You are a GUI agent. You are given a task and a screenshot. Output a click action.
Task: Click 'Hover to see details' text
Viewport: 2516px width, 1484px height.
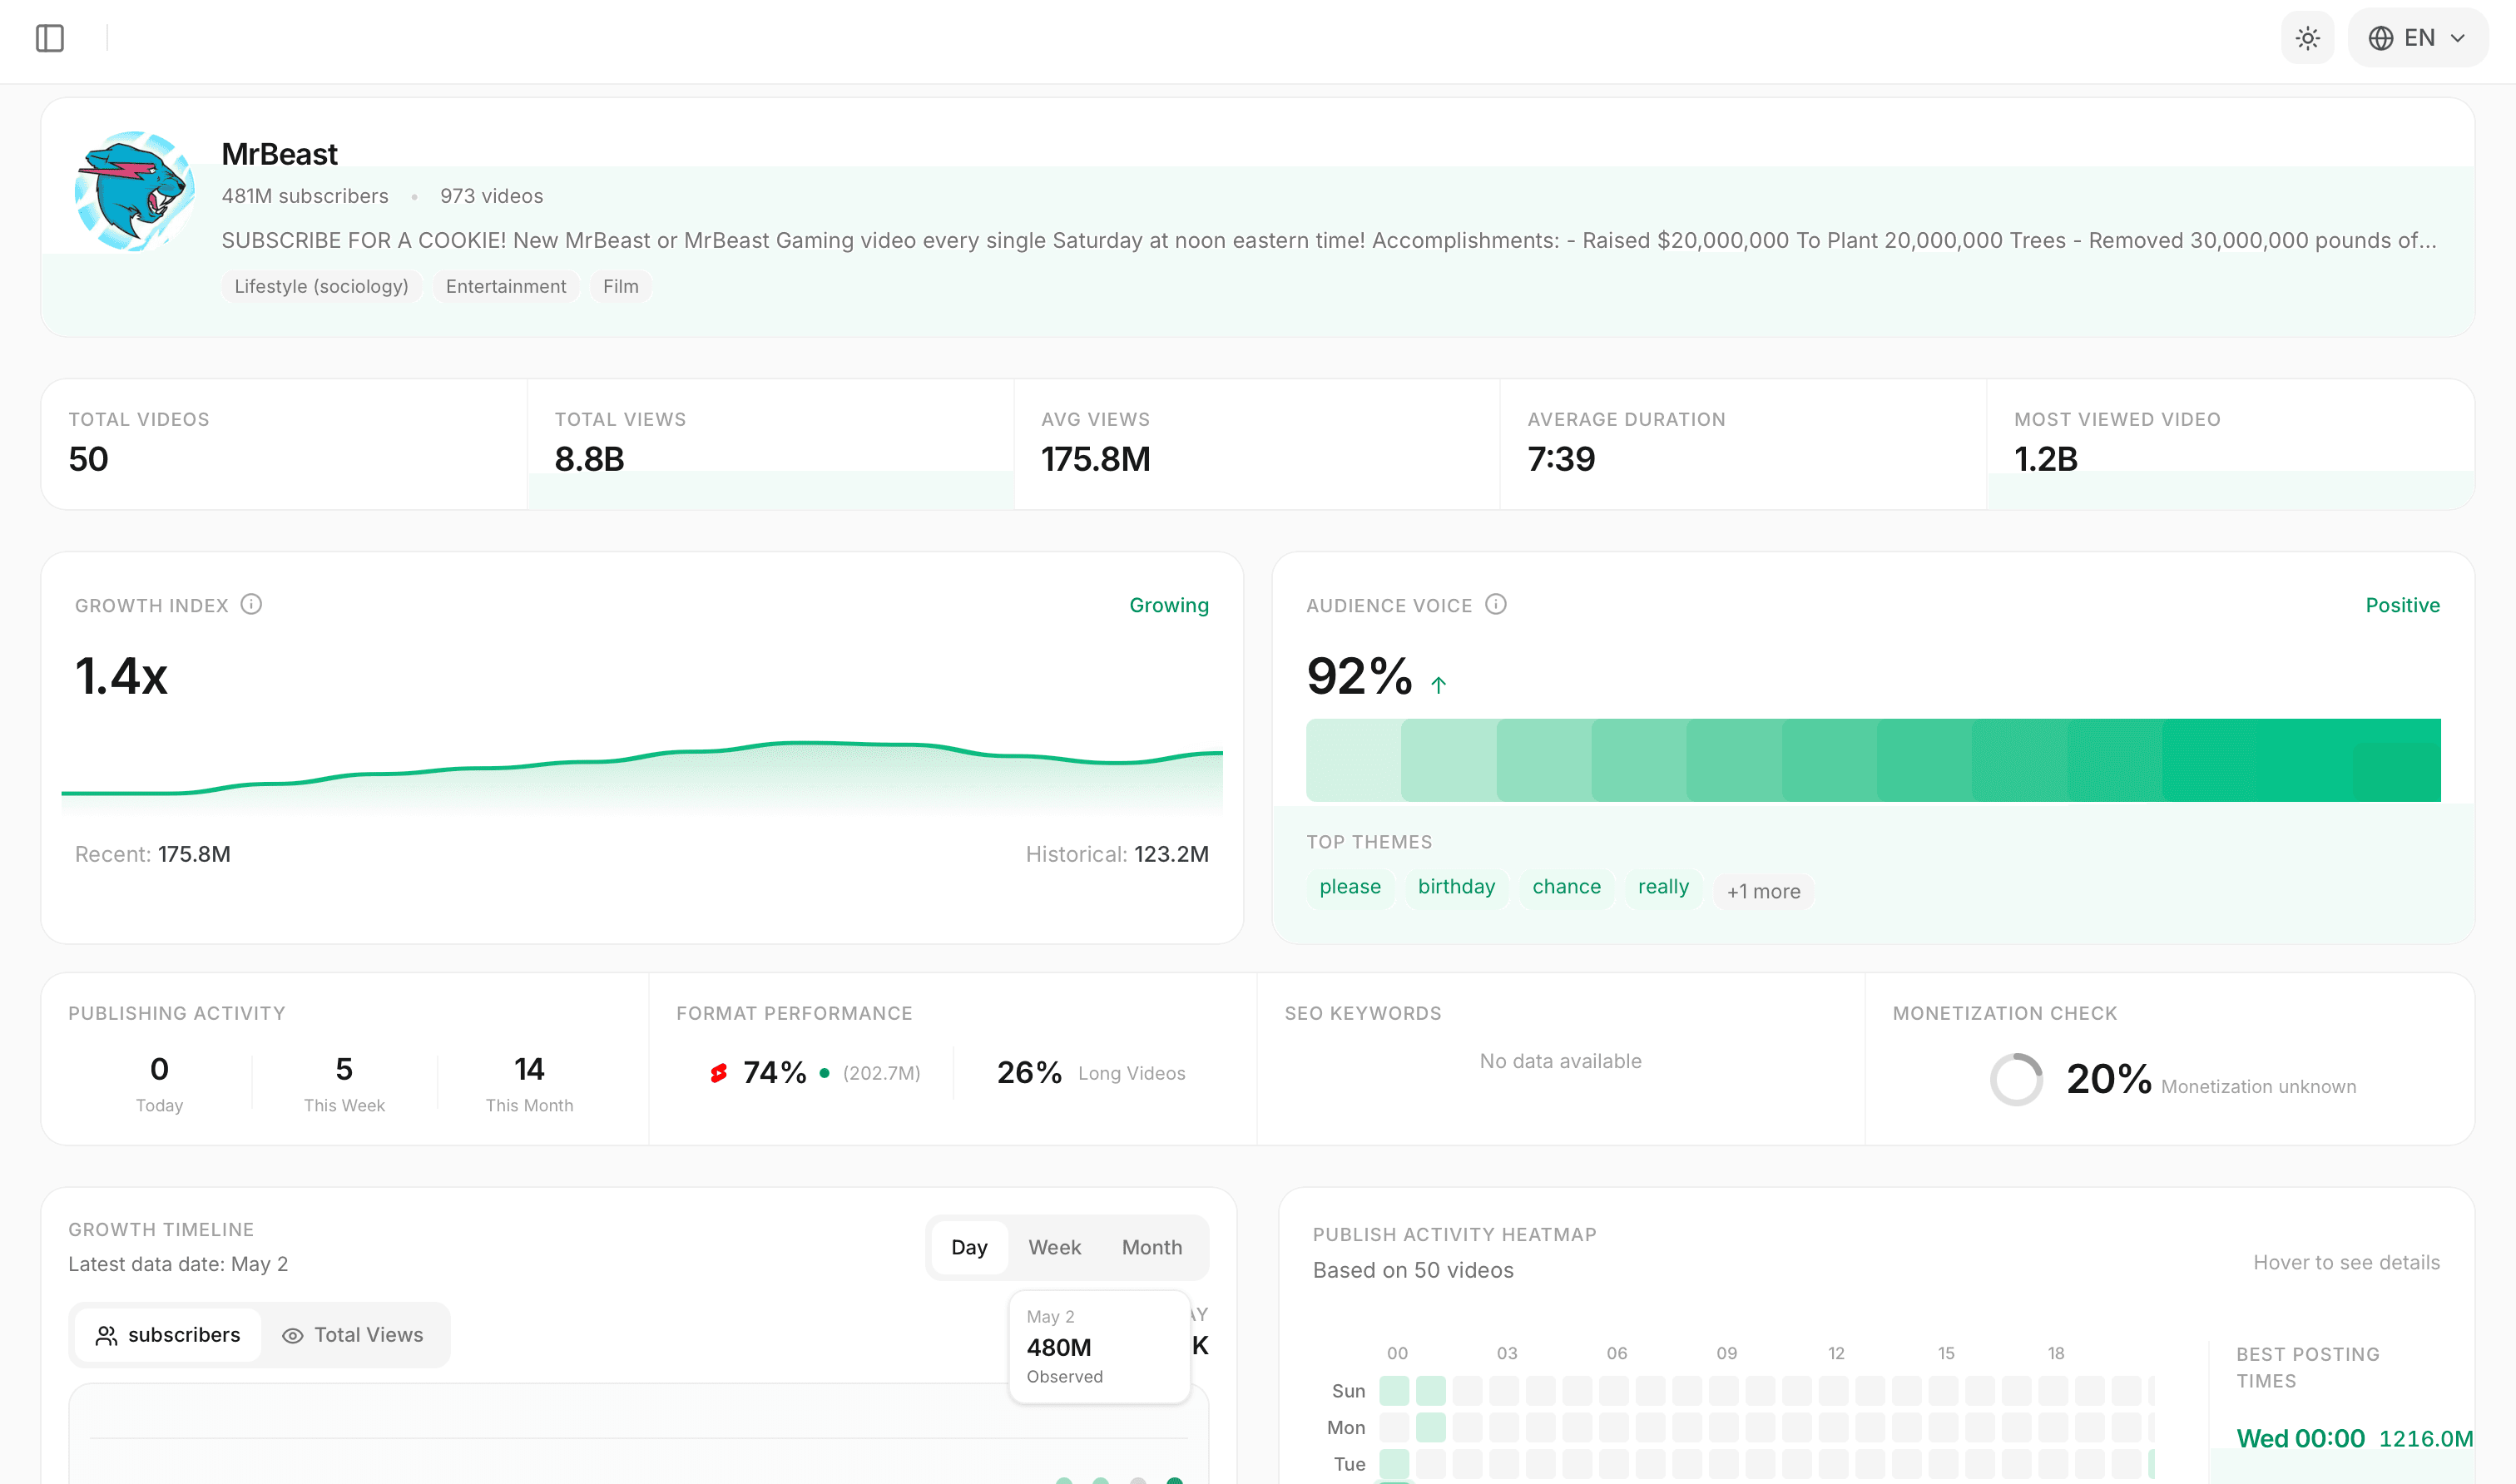click(x=2346, y=1262)
